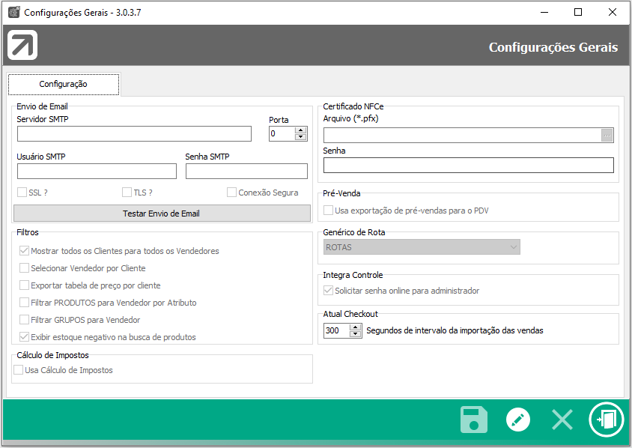
Task: Click the certificate Senha field
Action: (468, 166)
